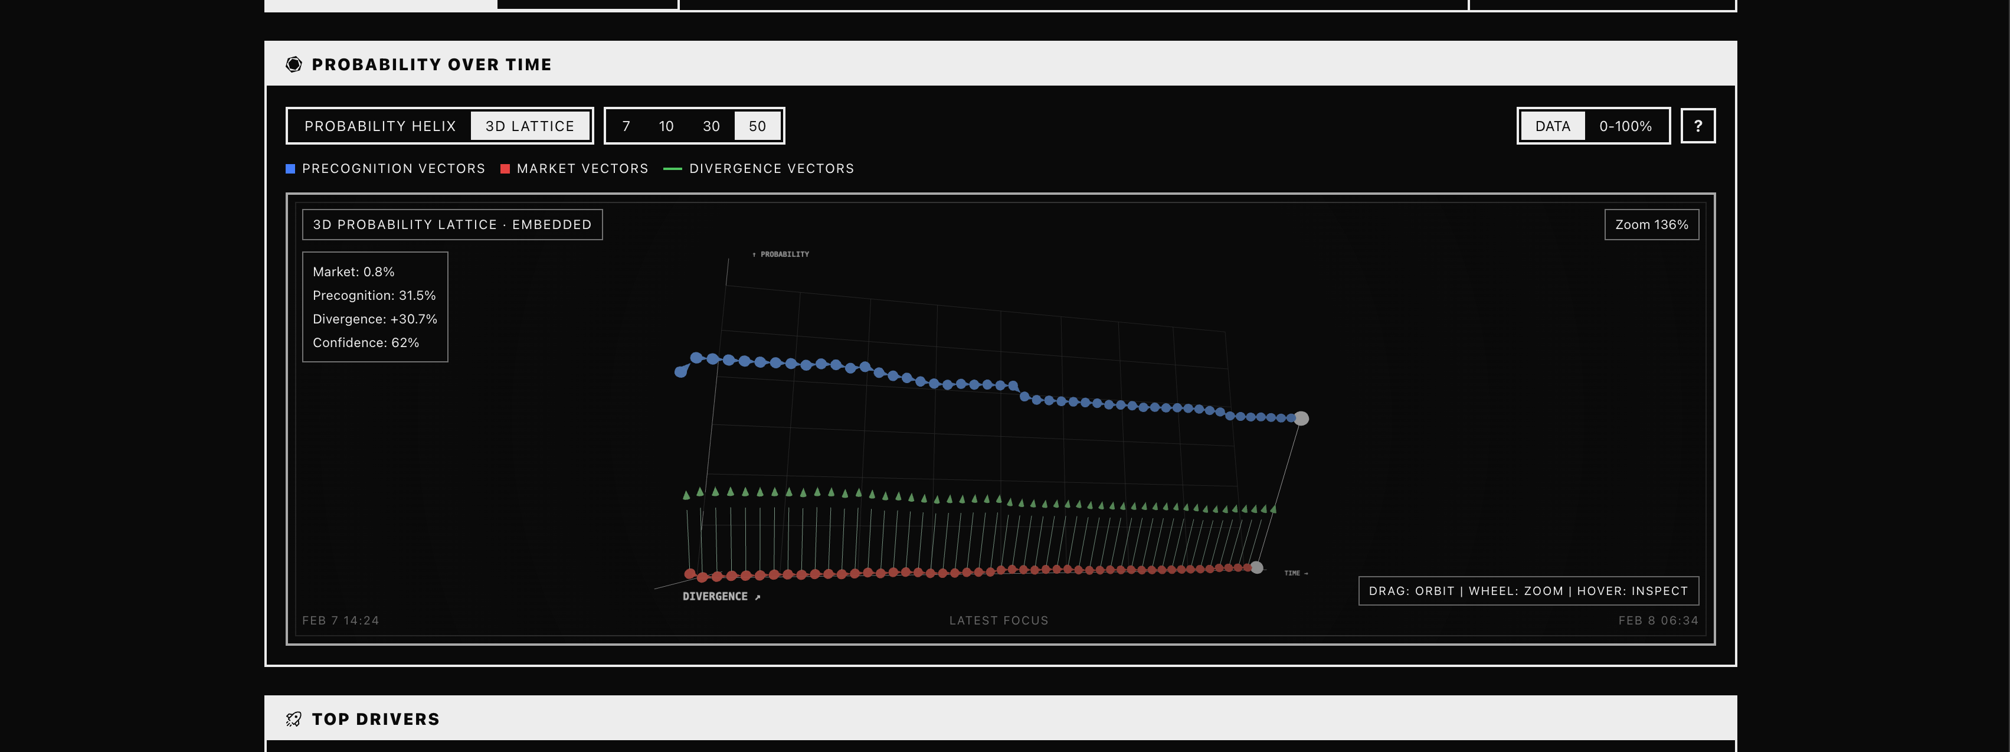Select the 3D Lattice view
Viewport: 2010px width, 752px height.
click(529, 126)
